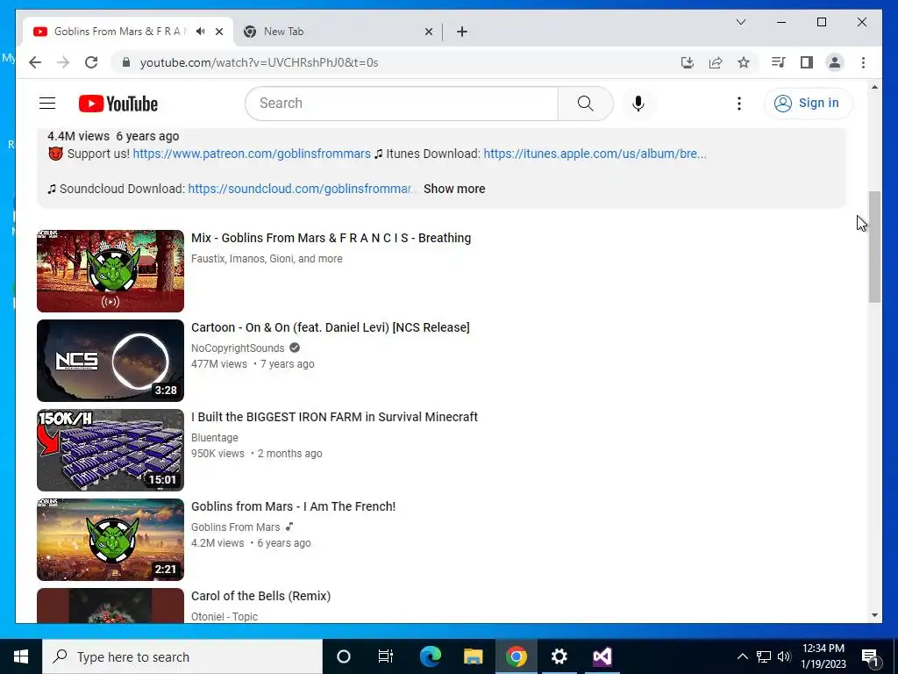Click I Built the BIGGEST IRON FARM title

[334, 417]
